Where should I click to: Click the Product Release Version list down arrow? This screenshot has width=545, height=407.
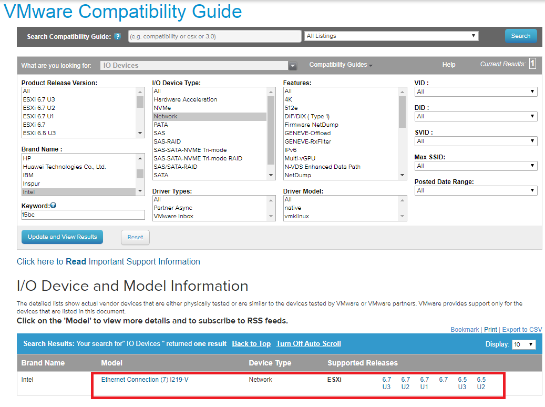click(x=140, y=133)
